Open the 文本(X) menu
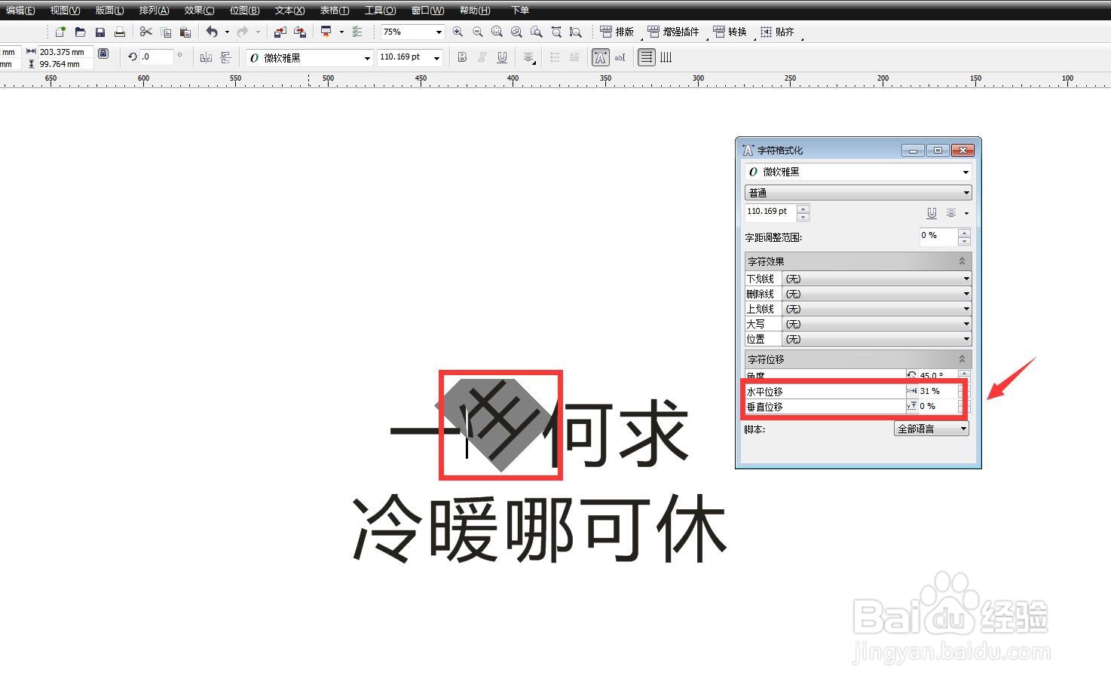1111x690 pixels. pyautogui.click(x=290, y=11)
